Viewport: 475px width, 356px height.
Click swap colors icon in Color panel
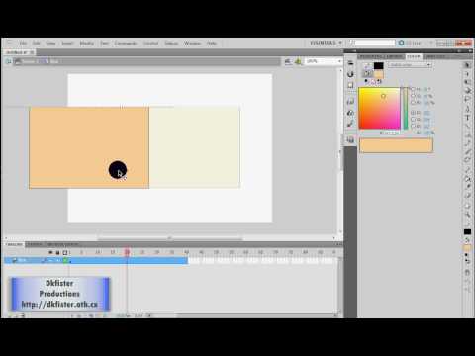(x=379, y=81)
